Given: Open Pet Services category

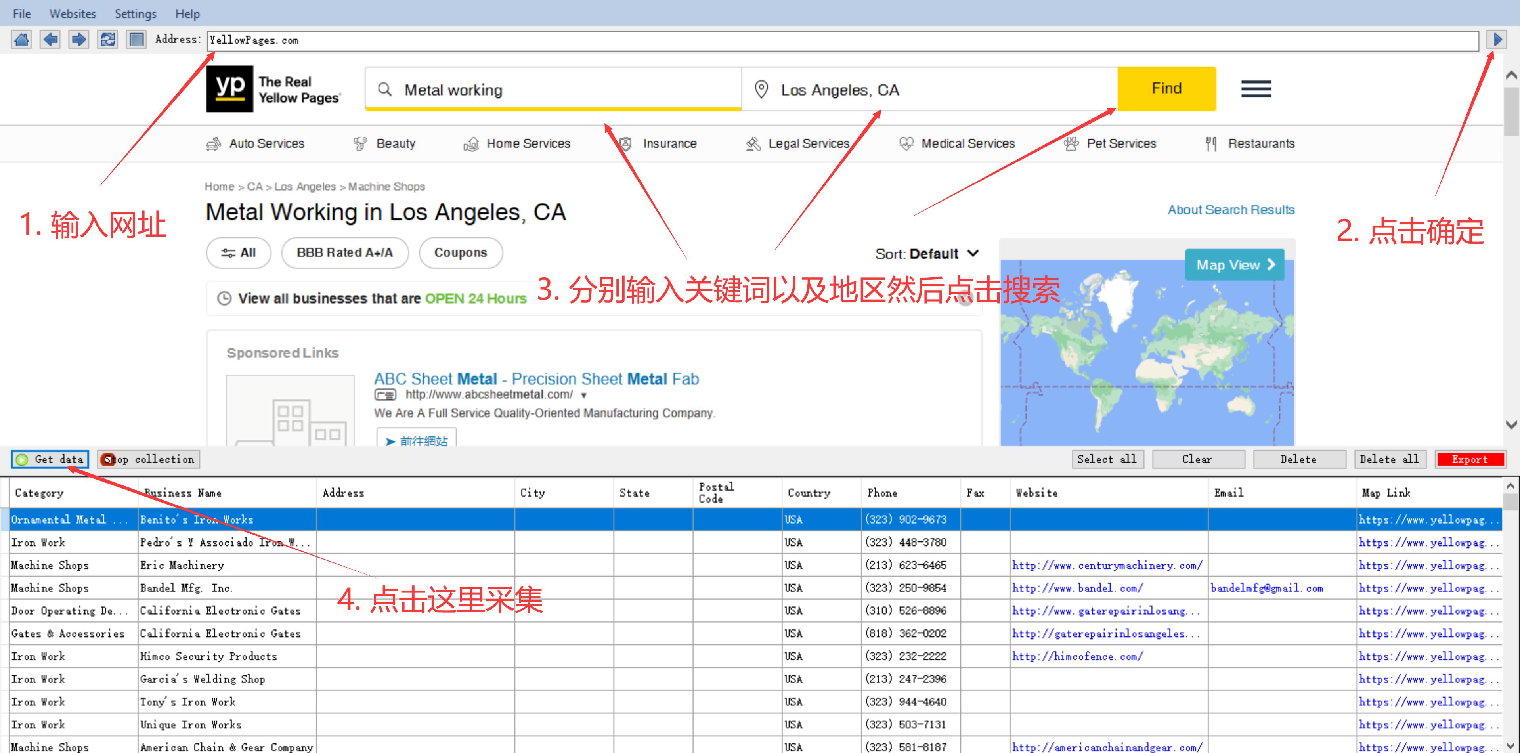Looking at the screenshot, I should pos(1110,143).
